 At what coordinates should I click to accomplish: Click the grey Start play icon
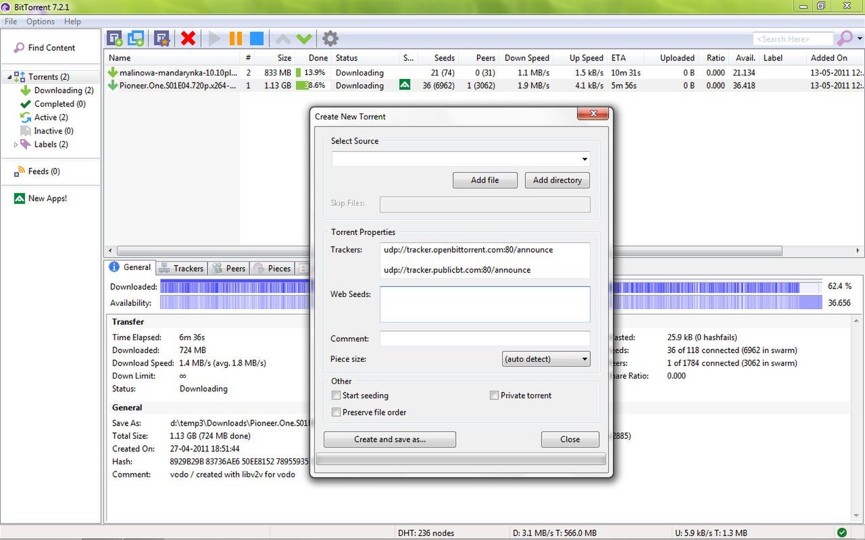click(215, 38)
